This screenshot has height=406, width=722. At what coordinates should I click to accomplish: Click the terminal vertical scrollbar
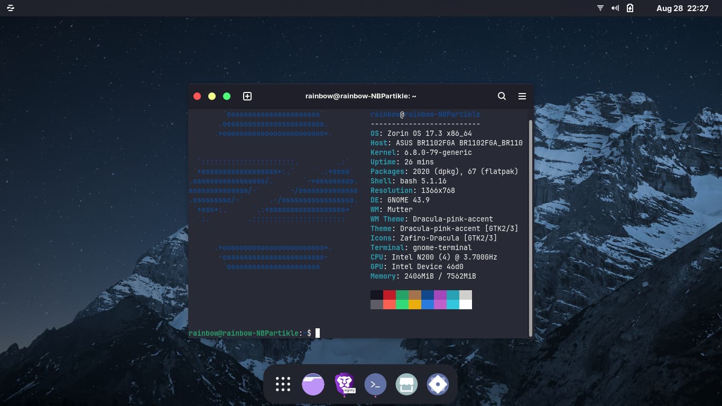pyautogui.click(x=530, y=227)
